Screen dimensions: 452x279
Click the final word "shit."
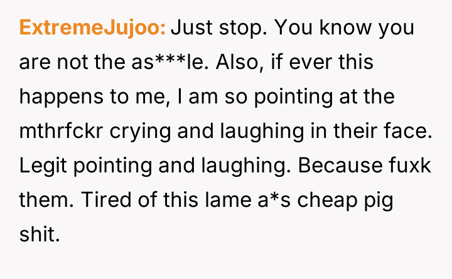pyautogui.click(x=39, y=236)
